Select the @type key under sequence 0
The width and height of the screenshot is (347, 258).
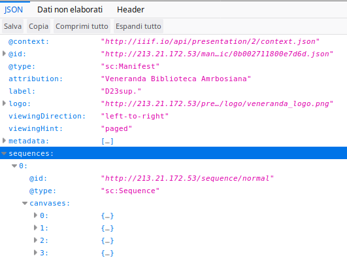(42, 191)
